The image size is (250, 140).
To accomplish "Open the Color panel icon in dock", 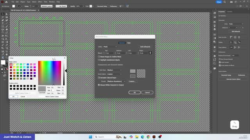I will tap(214, 13).
